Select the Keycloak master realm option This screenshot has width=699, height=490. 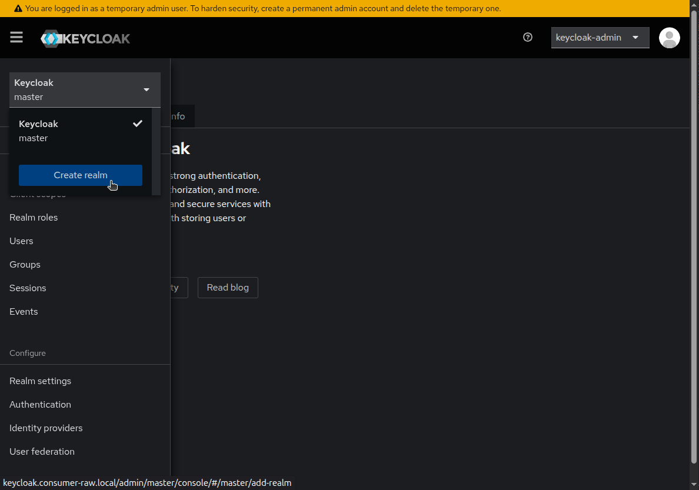click(x=81, y=131)
